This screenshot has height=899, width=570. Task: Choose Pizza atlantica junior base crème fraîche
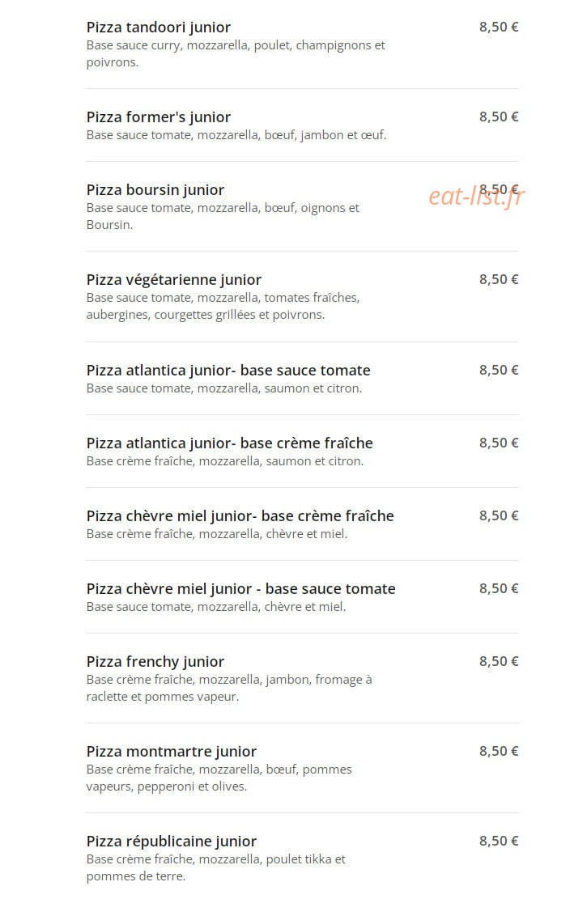(229, 443)
